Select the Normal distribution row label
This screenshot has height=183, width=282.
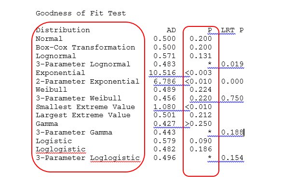point(49,38)
